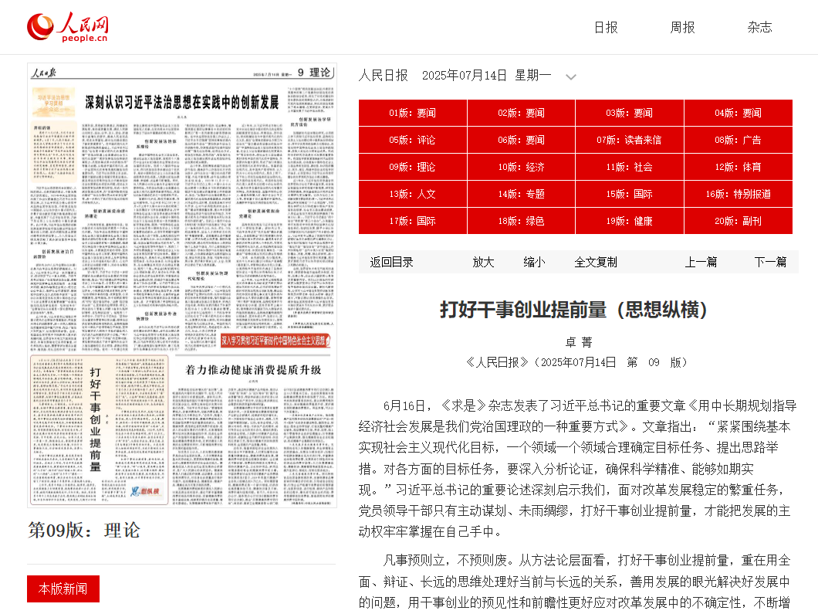
Task: Click the 9 理论 label in page image header
Action: [x=314, y=73]
